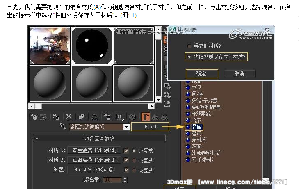Open the Material ID Channel flyout
This screenshot has height=189, width=299.
[x=120, y=116]
